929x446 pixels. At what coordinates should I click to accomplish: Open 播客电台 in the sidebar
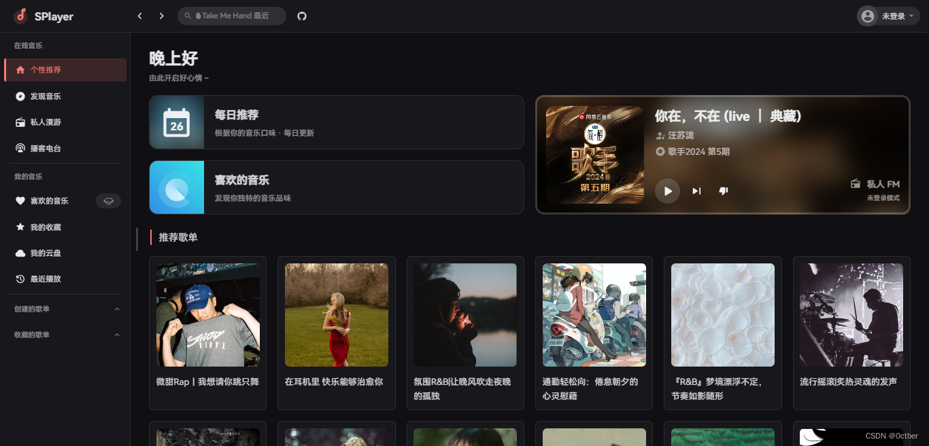[65, 148]
